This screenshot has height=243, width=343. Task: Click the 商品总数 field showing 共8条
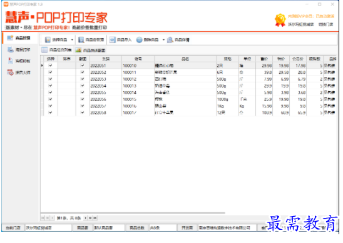(163, 228)
